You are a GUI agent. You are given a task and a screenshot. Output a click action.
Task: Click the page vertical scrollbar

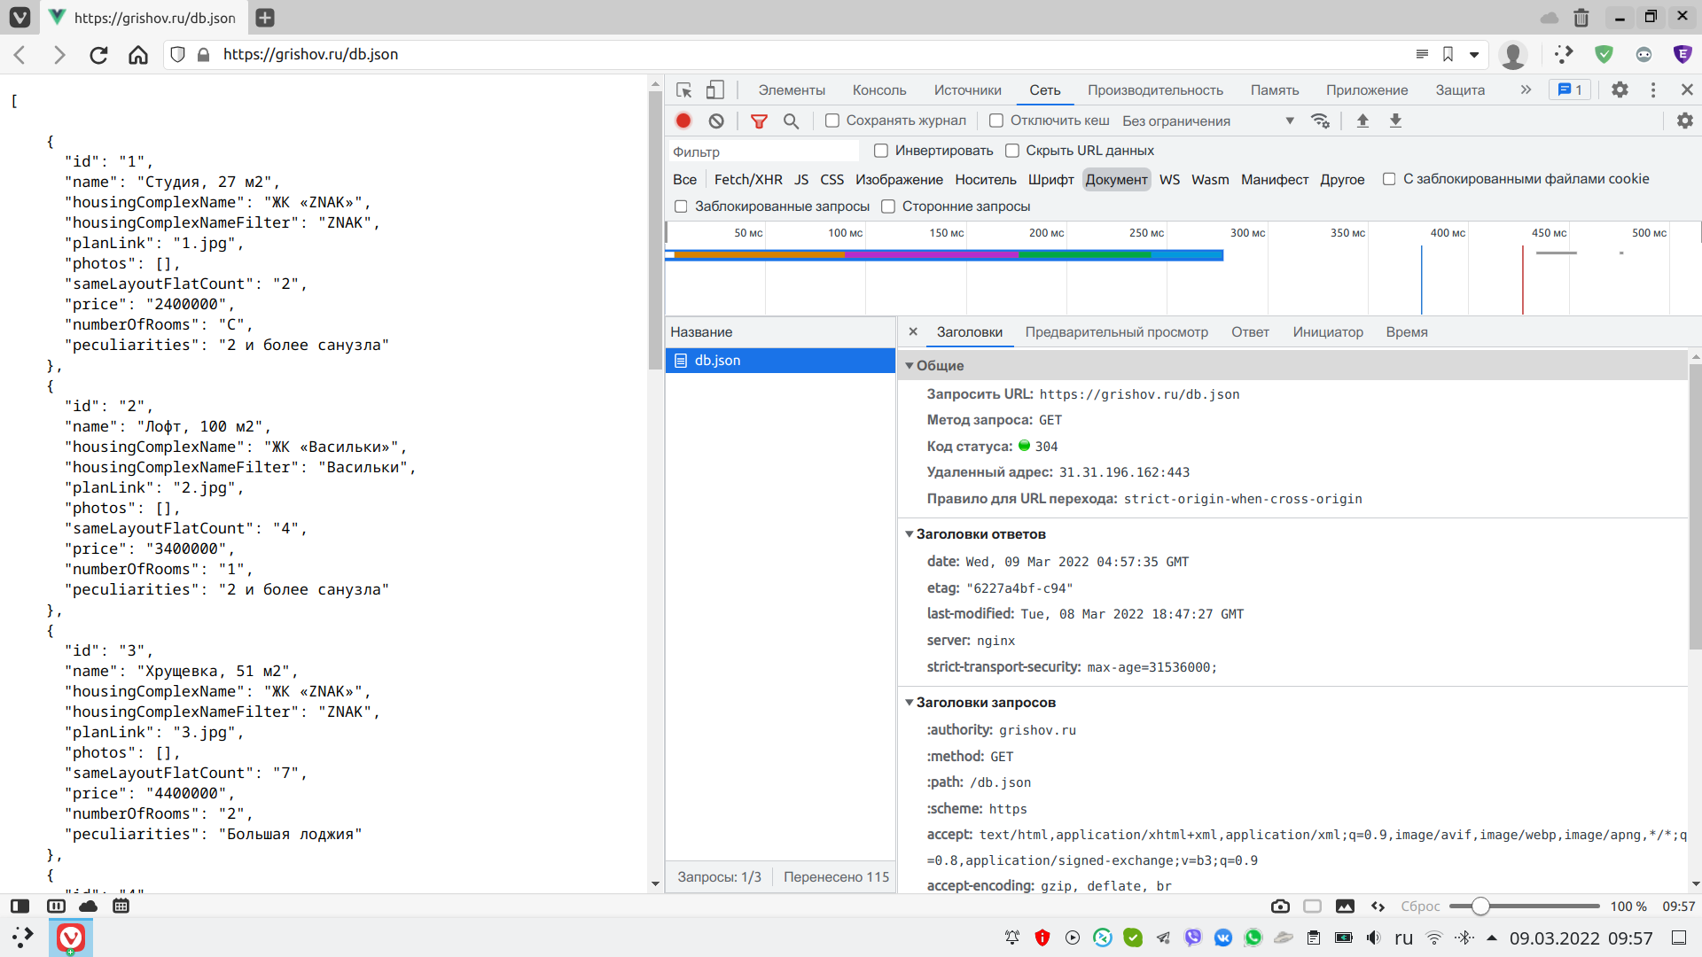[x=655, y=232]
